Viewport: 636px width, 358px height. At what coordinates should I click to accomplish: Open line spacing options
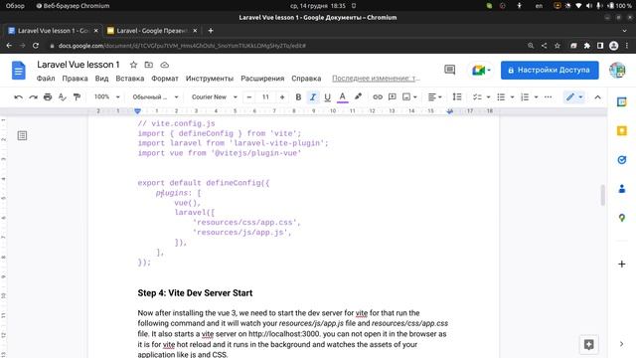457,97
